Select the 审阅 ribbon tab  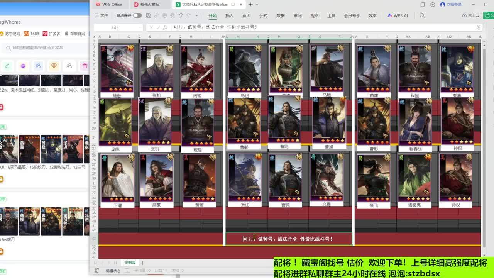298,16
